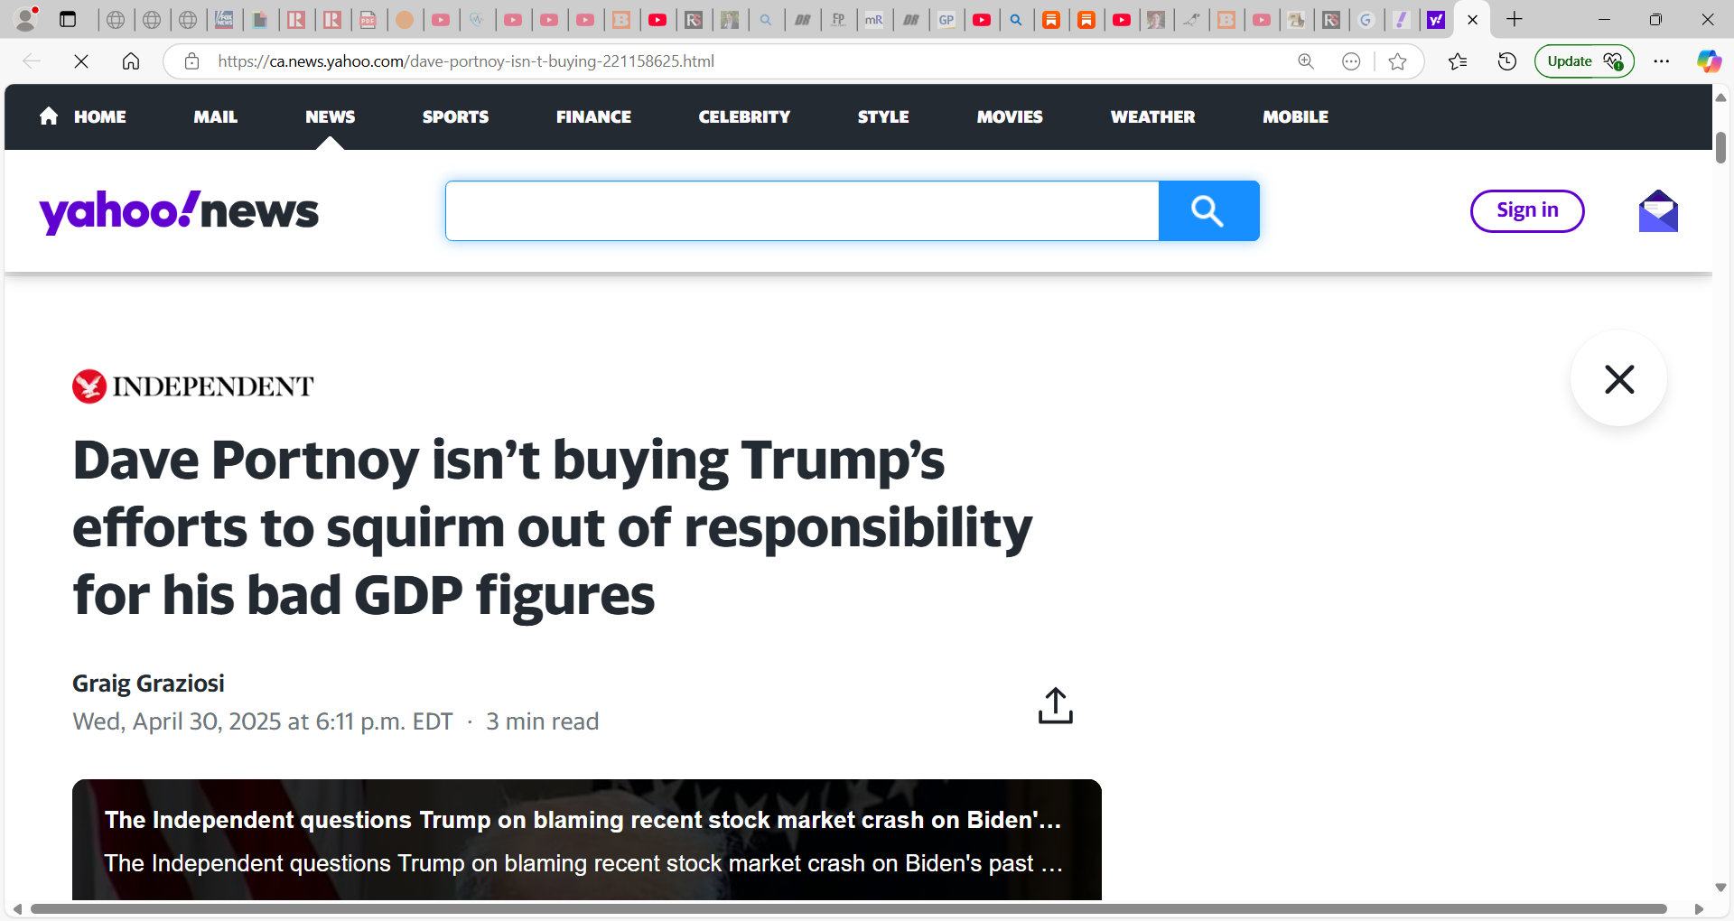Viewport: 1734px width, 921px height.
Task: Open the browser history icon
Action: [x=1506, y=61]
